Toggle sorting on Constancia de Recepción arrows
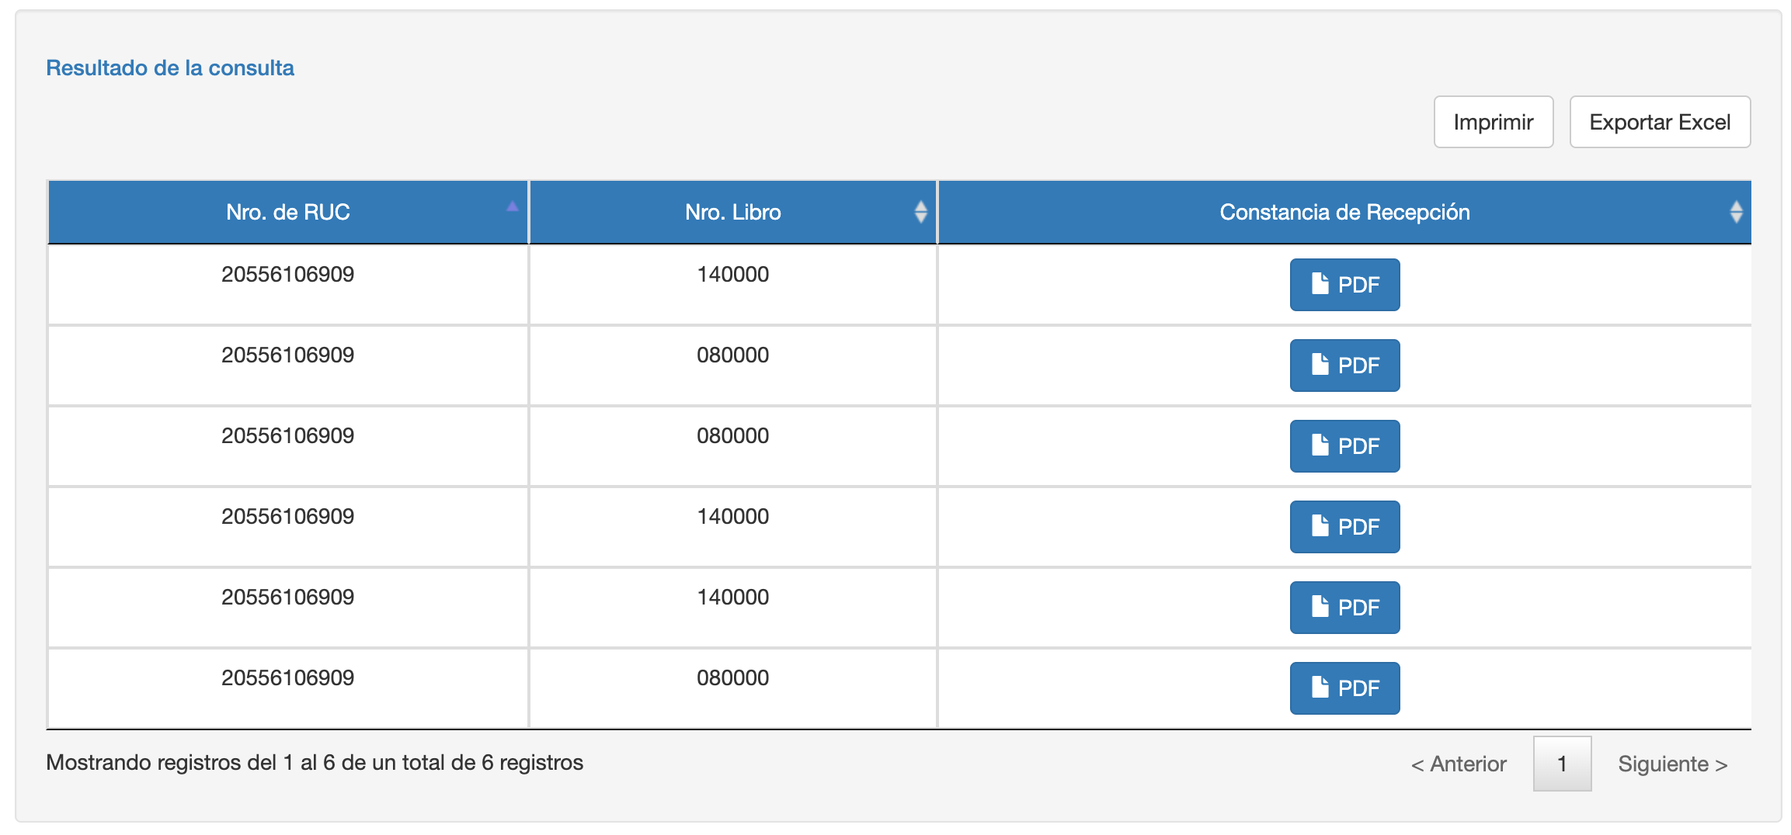Viewport: 1791px width, 835px height. [x=1736, y=212]
